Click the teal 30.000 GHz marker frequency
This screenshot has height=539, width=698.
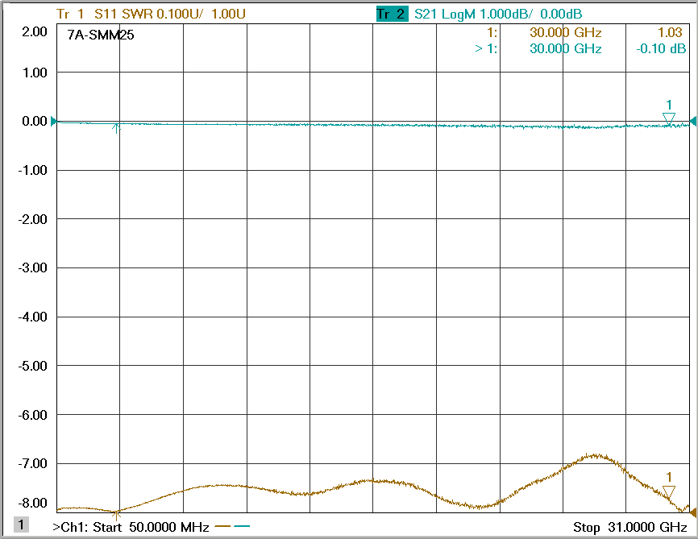565,48
